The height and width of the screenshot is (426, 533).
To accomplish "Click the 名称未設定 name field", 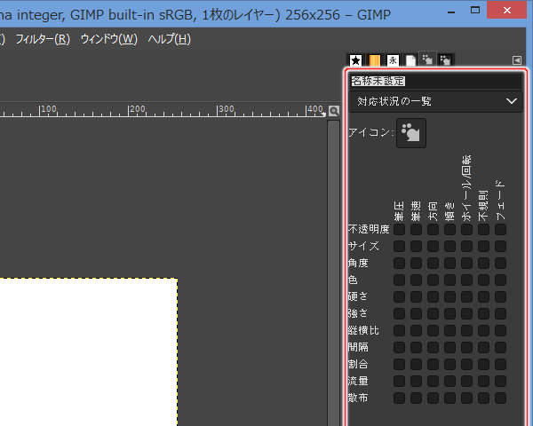I will pyautogui.click(x=436, y=81).
